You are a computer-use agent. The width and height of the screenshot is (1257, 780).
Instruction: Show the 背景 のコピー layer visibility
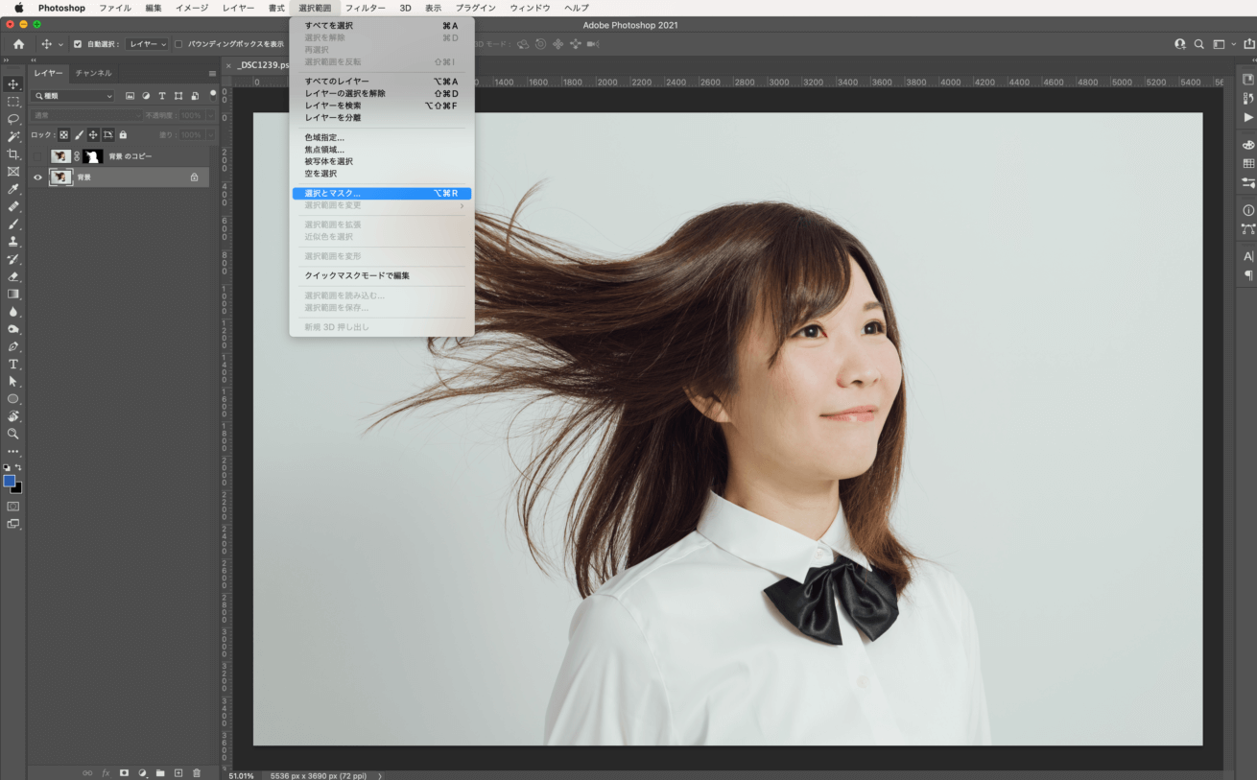click(38, 156)
